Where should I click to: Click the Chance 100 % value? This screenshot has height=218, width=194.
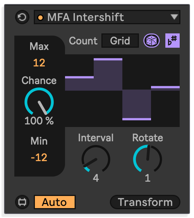tap(39, 120)
